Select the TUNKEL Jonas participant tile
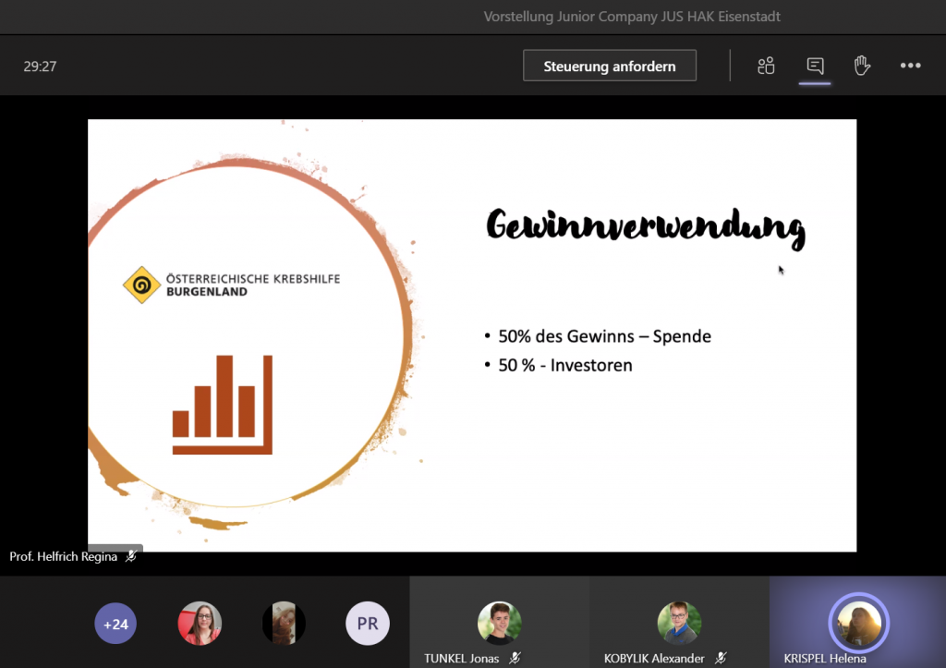 [500, 622]
